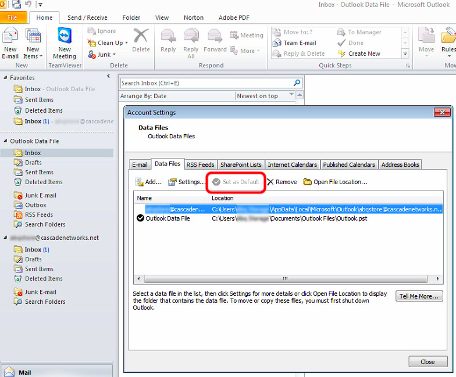Collapse the Outlook Data File tree
This screenshot has height=377, width=456.
pos(5,141)
